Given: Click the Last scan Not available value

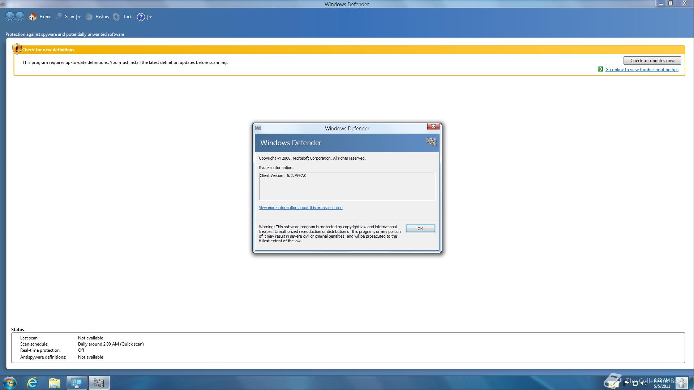Looking at the screenshot, I should [x=90, y=338].
